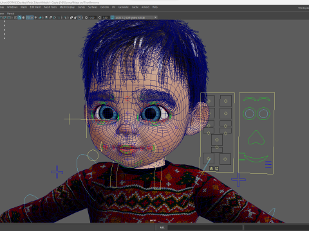Select the green nose control curve
Screen dimensions: 309x231
(256, 138)
